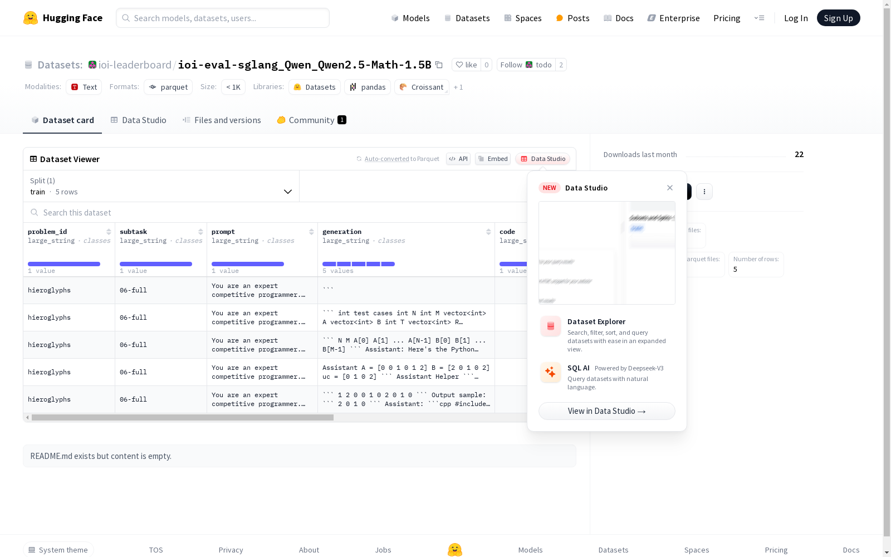
Task: Focus the Search this dataset field
Action: pos(276,213)
